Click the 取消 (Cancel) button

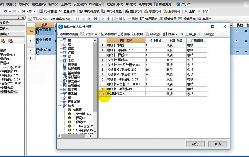tap(217, 144)
